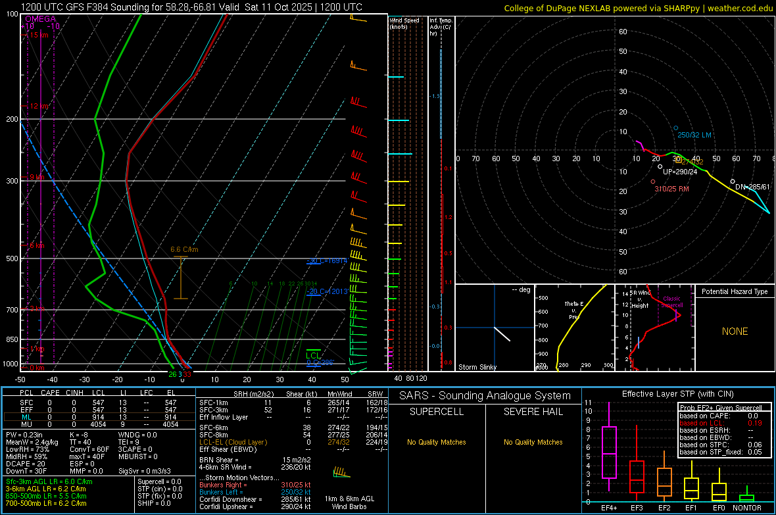Screen dimensions: 776x515
Task: Click the DCAPE = 20 value
Action: (x=26, y=464)
